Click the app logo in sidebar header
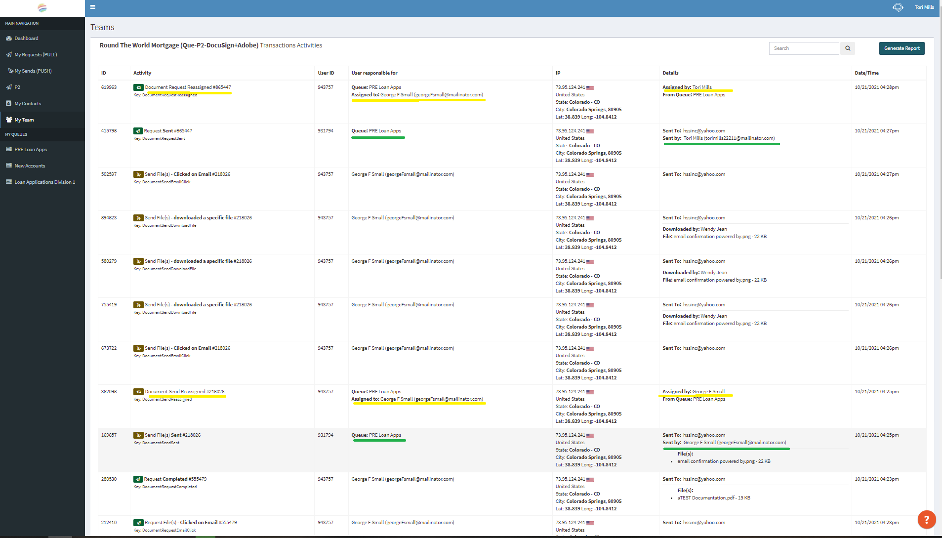The image size is (942, 538). point(42,8)
